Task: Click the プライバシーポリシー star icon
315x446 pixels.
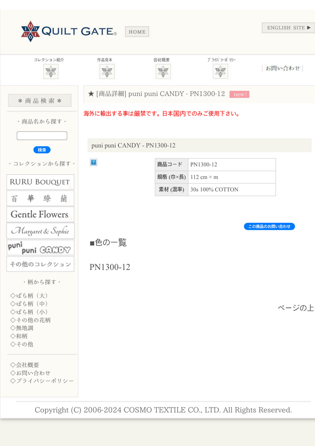Action: [220, 71]
